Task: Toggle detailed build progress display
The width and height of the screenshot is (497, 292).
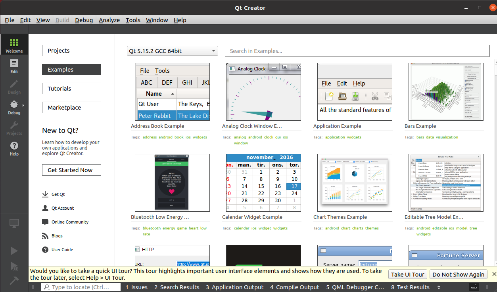Action: click(474, 287)
